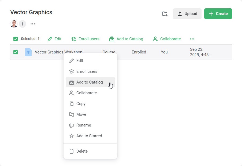Click the Delete trash icon in the menu
This screenshot has width=242, height=166.
pos(71,151)
